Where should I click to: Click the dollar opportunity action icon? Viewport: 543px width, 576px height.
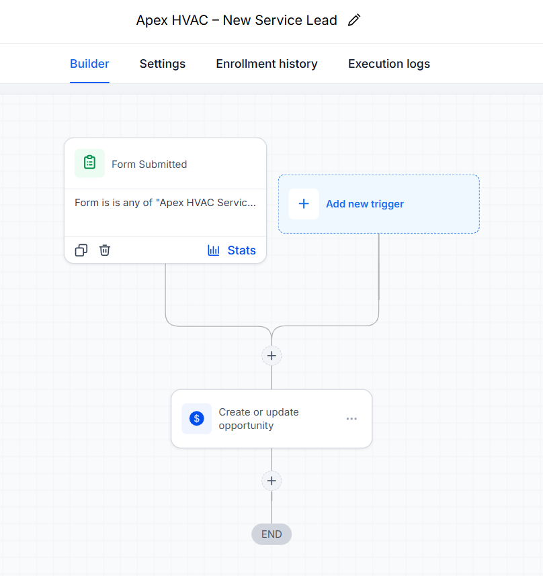tap(197, 419)
